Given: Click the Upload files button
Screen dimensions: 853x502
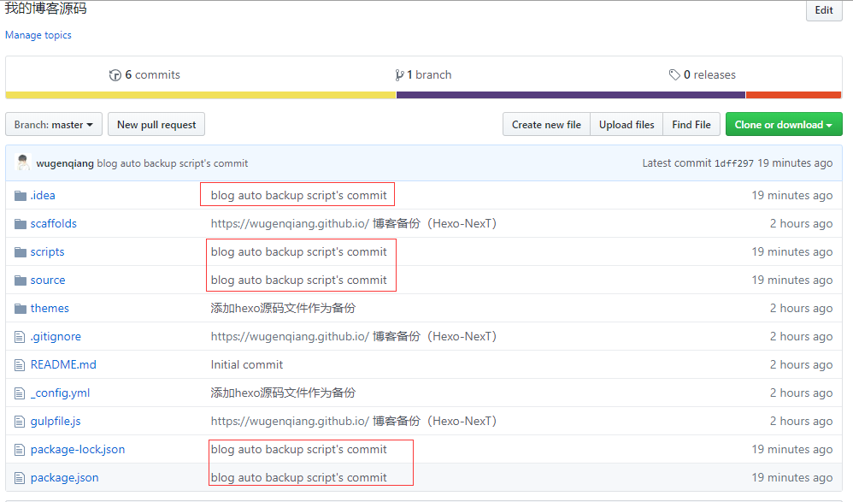Looking at the screenshot, I should click(627, 125).
